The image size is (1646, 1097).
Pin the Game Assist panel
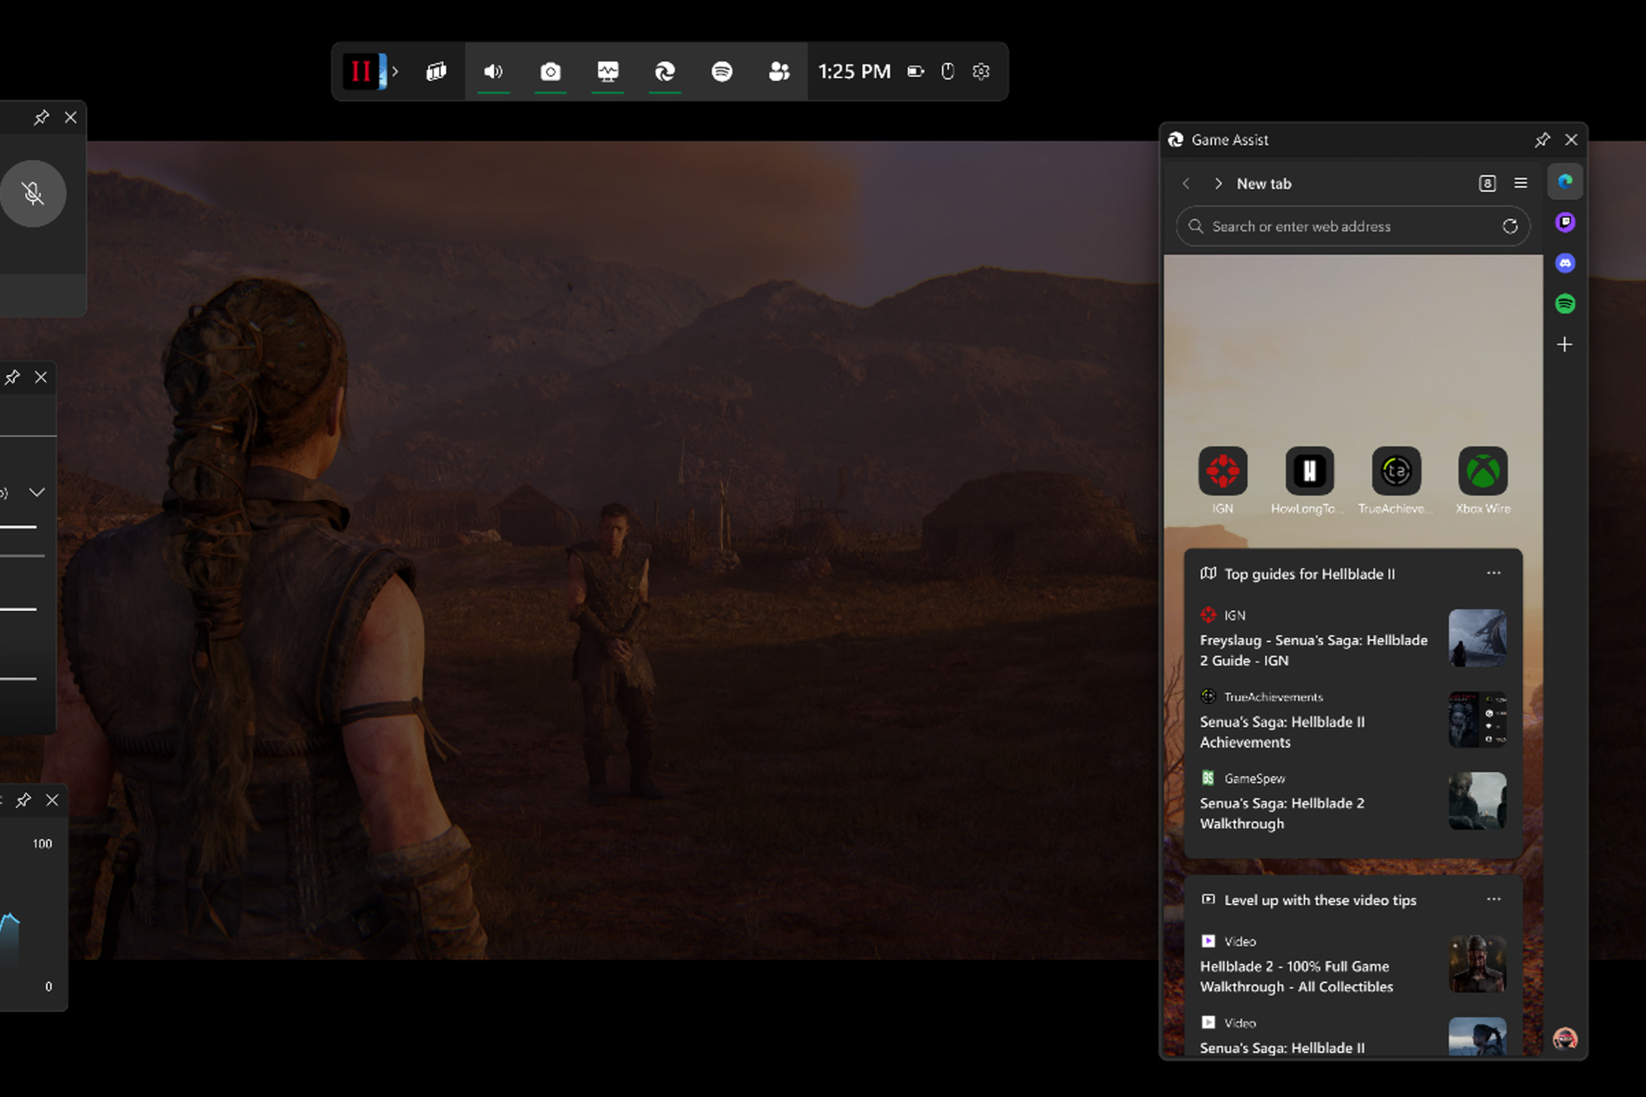(x=1542, y=138)
